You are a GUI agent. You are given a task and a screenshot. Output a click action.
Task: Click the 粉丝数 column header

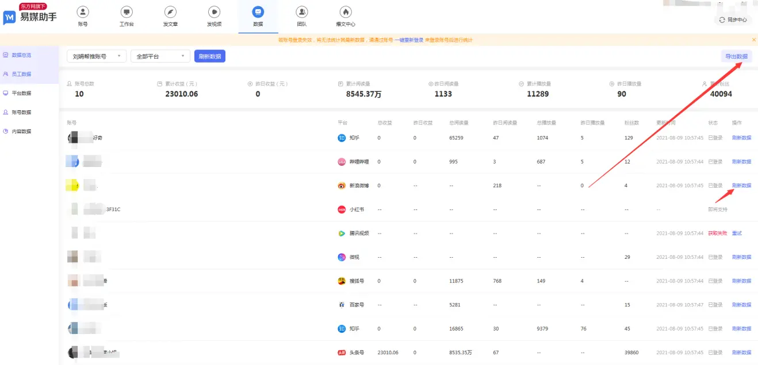click(x=632, y=123)
